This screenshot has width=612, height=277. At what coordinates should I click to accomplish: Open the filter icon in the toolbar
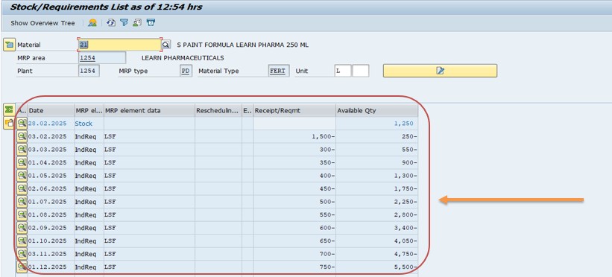pyautogui.click(x=124, y=22)
